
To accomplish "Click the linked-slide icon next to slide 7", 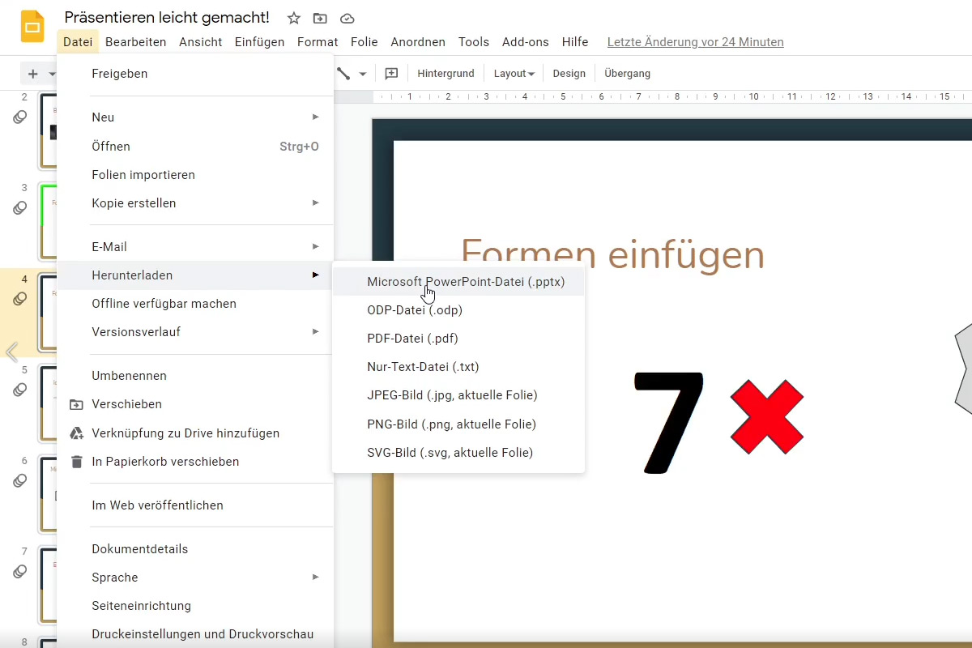I will (20, 572).
